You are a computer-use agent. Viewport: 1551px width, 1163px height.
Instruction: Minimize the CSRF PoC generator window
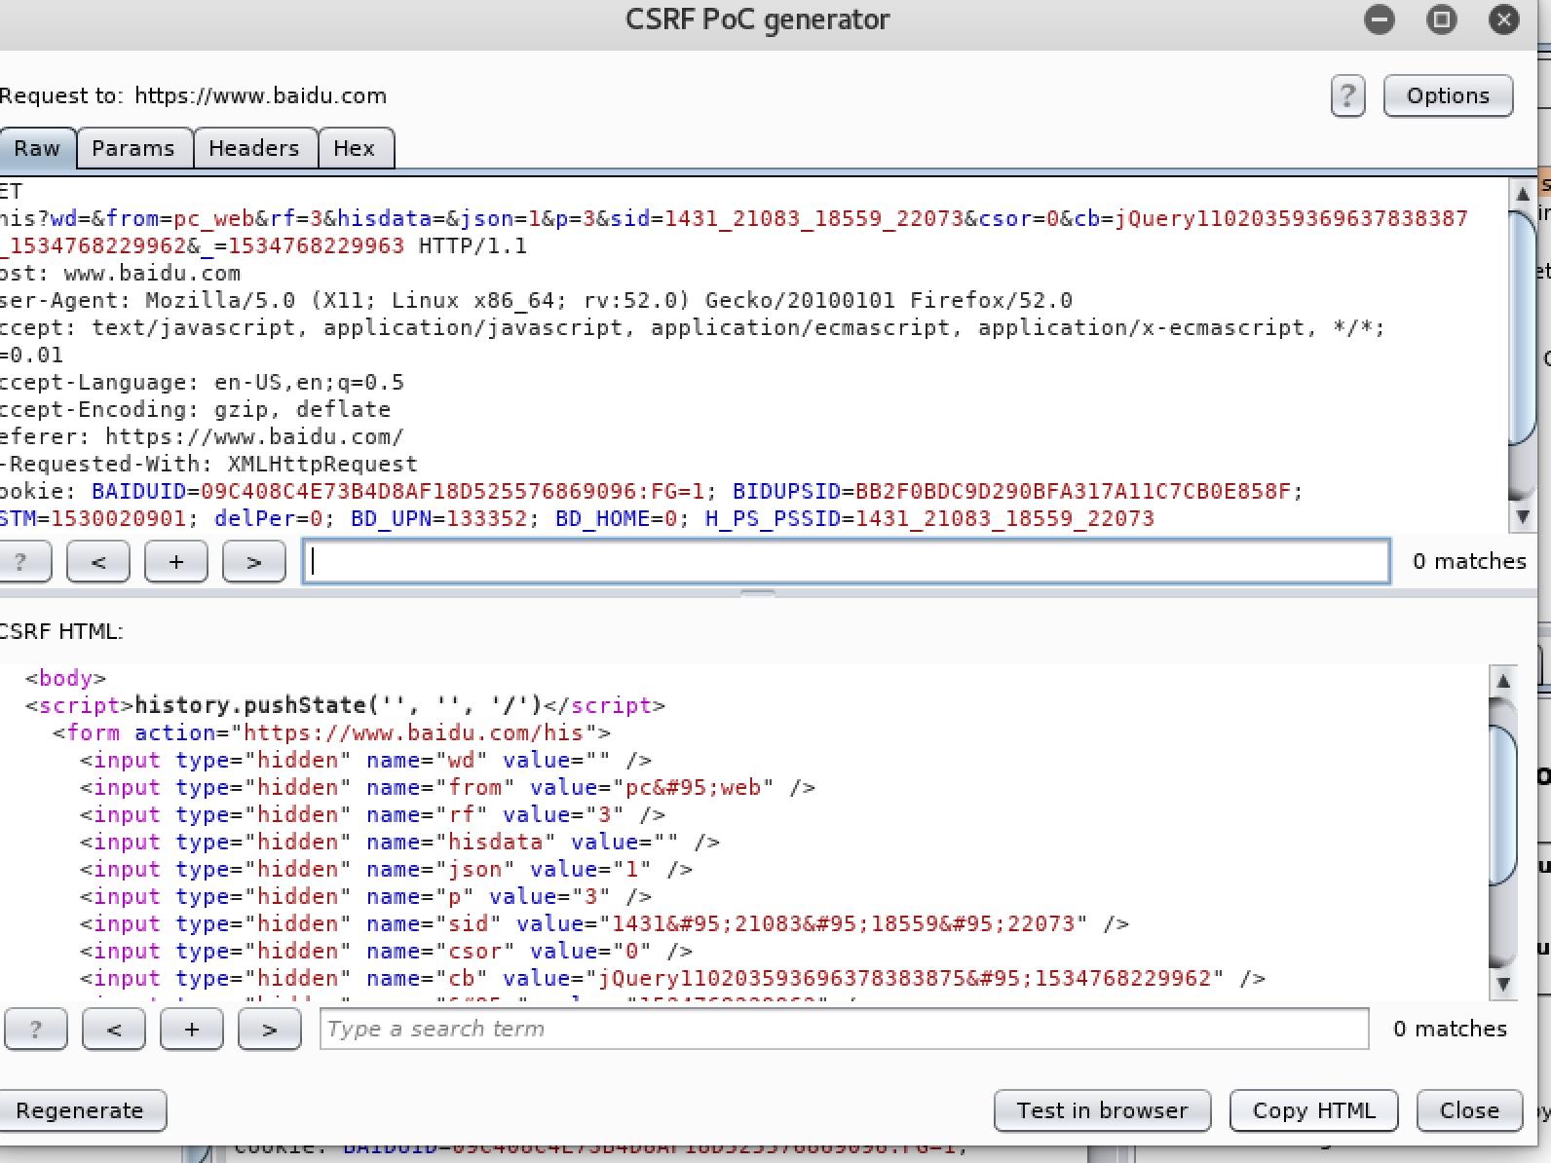1380,19
